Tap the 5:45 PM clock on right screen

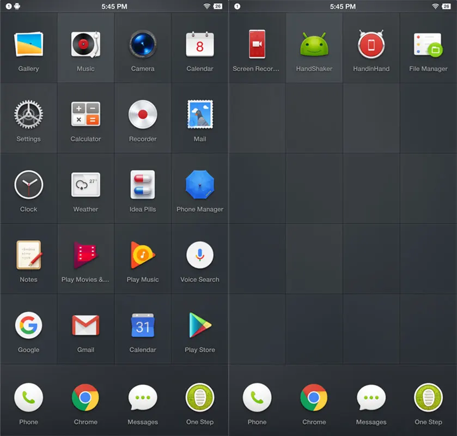[x=343, y=6]
